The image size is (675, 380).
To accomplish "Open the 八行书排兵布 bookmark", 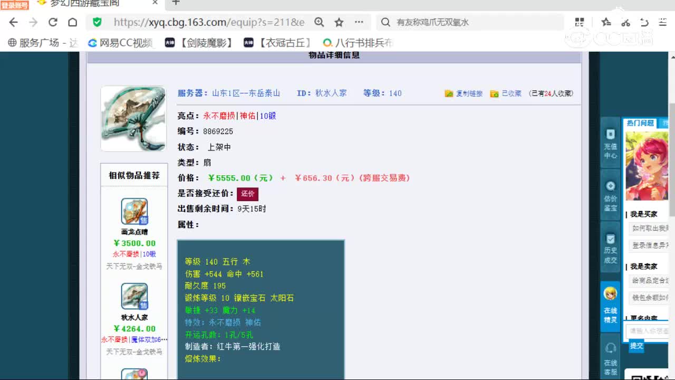I will point(359,43).
